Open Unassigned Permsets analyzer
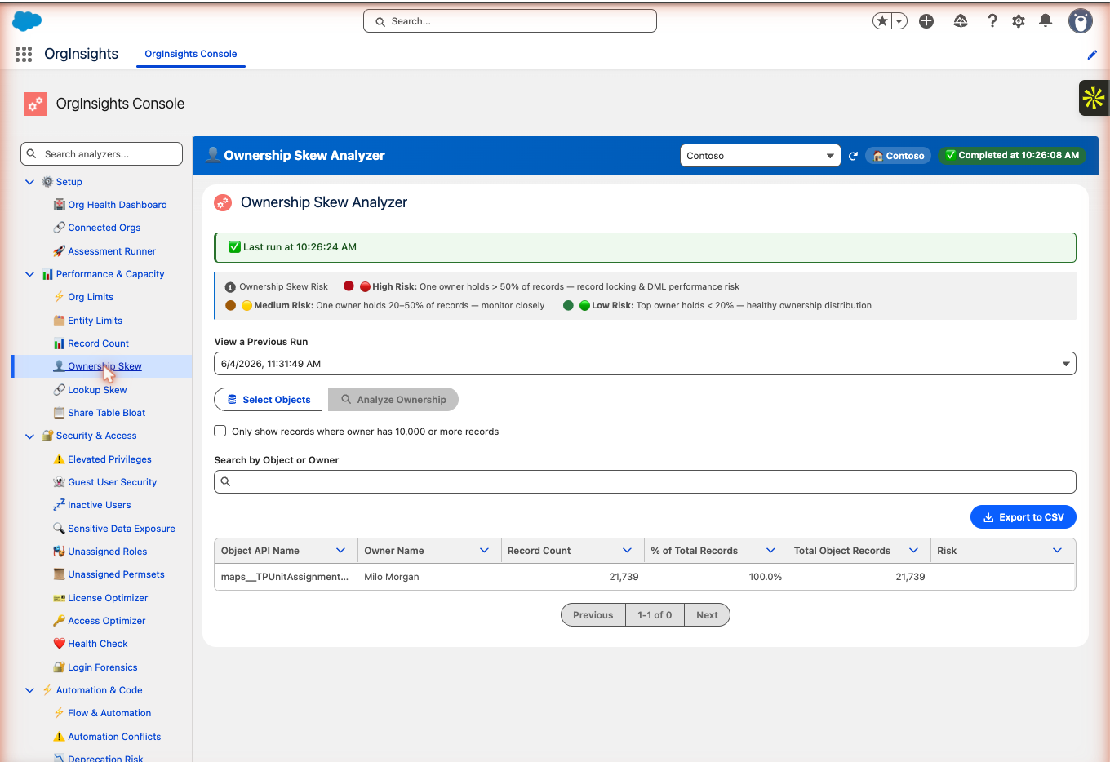The height and width of the screenshot is (762, 1110). coord(116,574)
